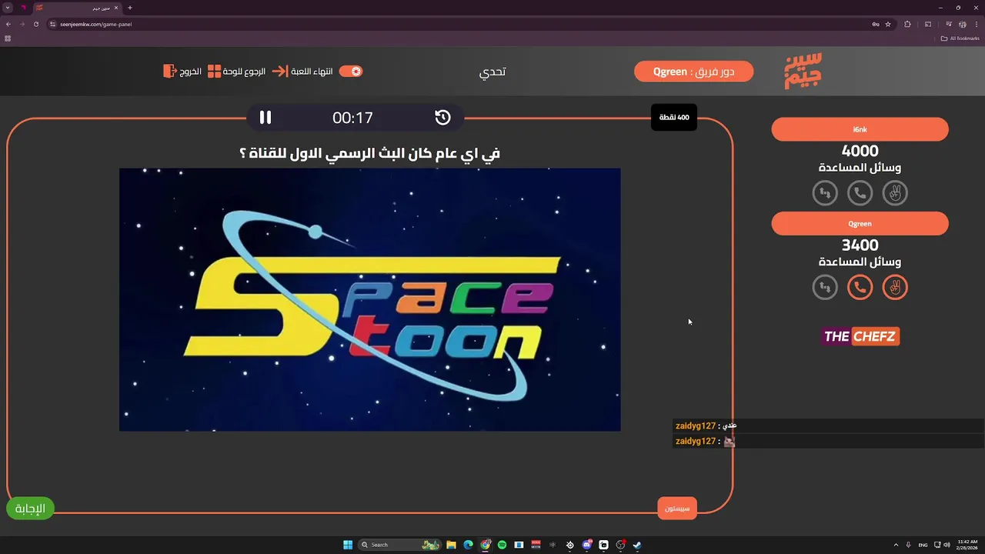Open the browser tab search dropdown

(8, 8)
